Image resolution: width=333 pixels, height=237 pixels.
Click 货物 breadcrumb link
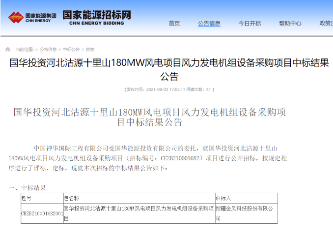coord(90,50)
